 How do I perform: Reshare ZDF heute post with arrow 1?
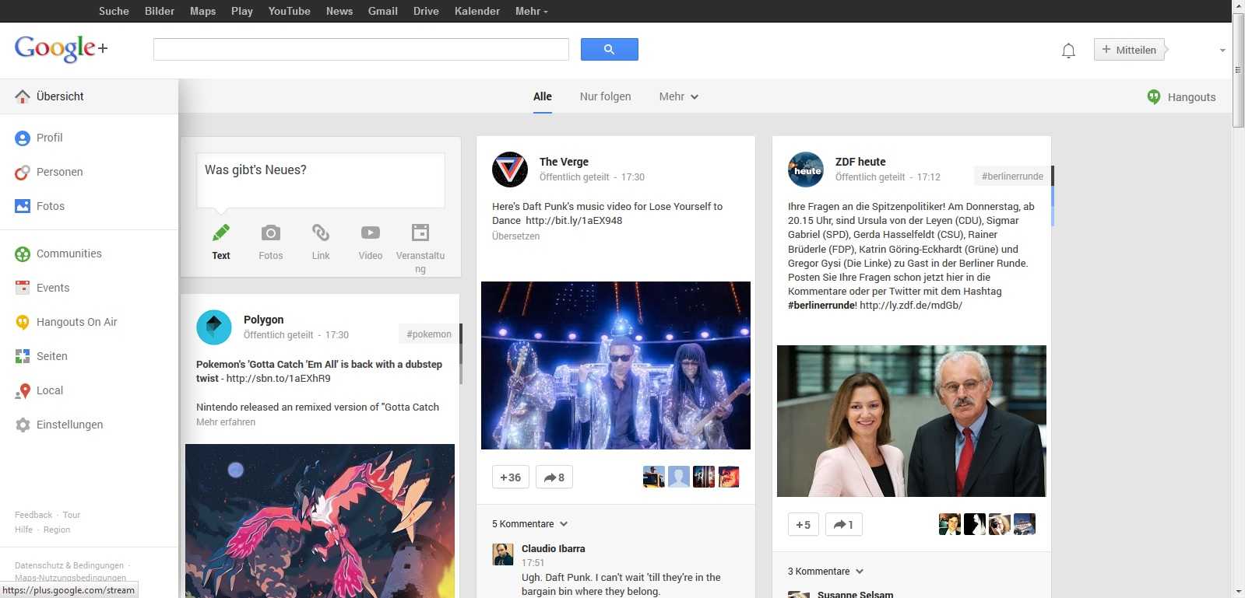[844, 525]
